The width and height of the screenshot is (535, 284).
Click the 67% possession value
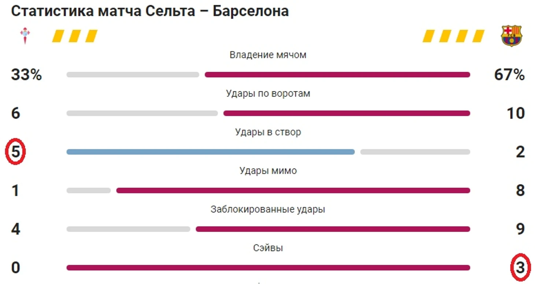509,75
